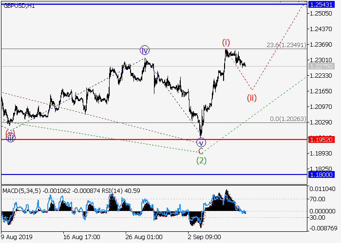The width and height of the screenshot is (341, 243).
Task: Click the red (i) wave label
Action: pos(226,42)
